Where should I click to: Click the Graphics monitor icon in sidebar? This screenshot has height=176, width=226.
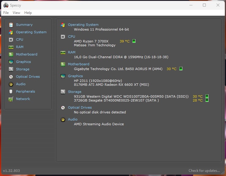point(11,62)
